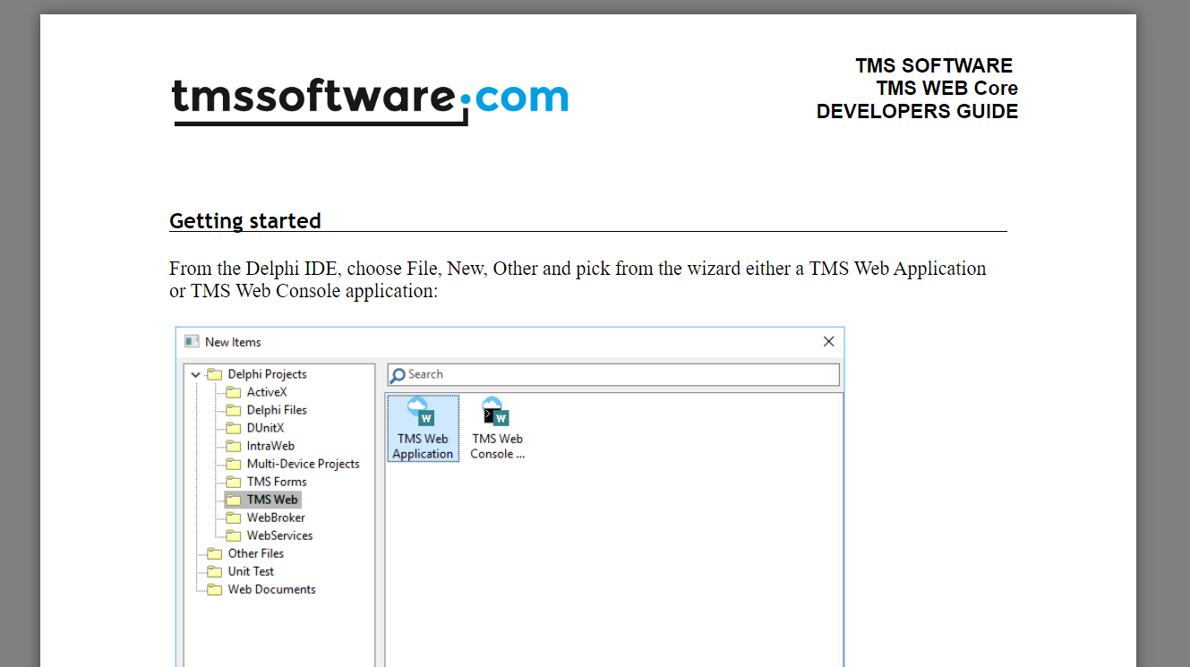The image size is (1190, 667).
Task: Click the DUnitX folder icon
Action: pos(233,428)
